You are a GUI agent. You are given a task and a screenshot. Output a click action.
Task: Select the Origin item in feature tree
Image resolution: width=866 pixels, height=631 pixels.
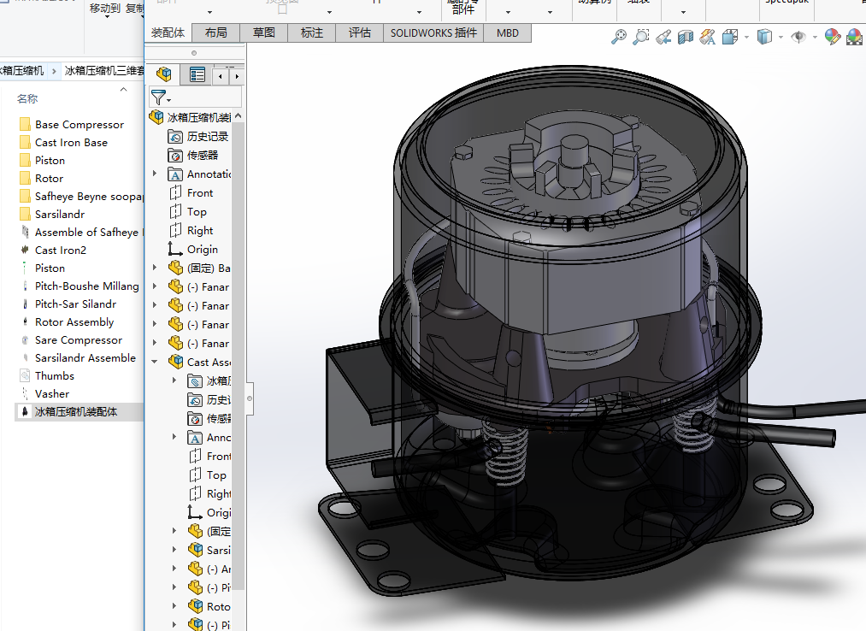pos(202,249)
